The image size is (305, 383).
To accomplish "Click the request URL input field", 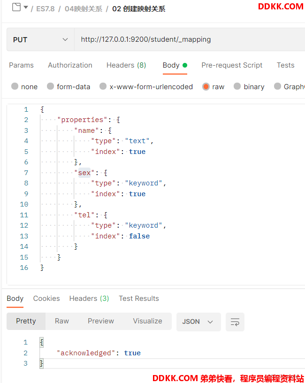I will (x=190, y=39).
